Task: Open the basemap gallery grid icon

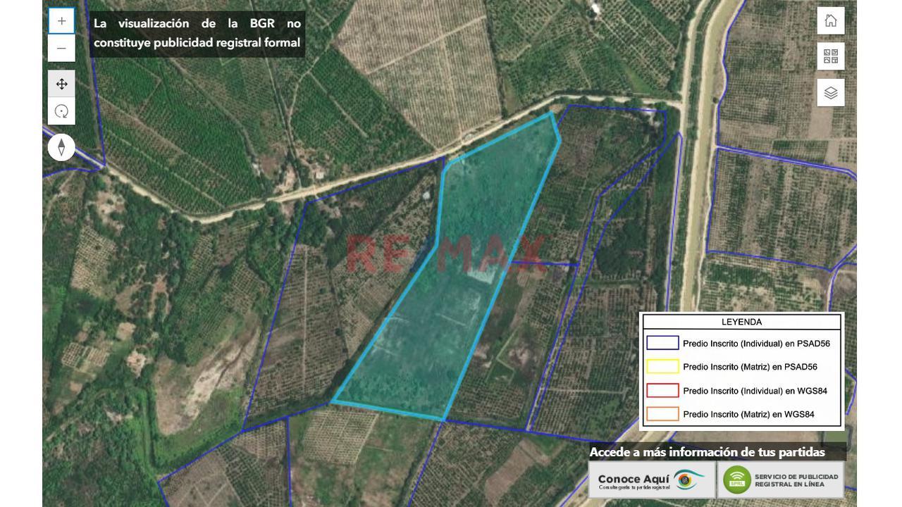Action: coord(831,56)
